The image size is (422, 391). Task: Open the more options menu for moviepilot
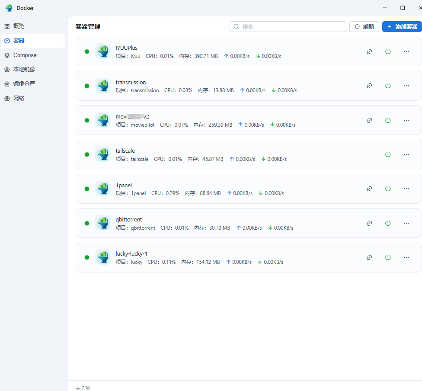tap(406, 120)
